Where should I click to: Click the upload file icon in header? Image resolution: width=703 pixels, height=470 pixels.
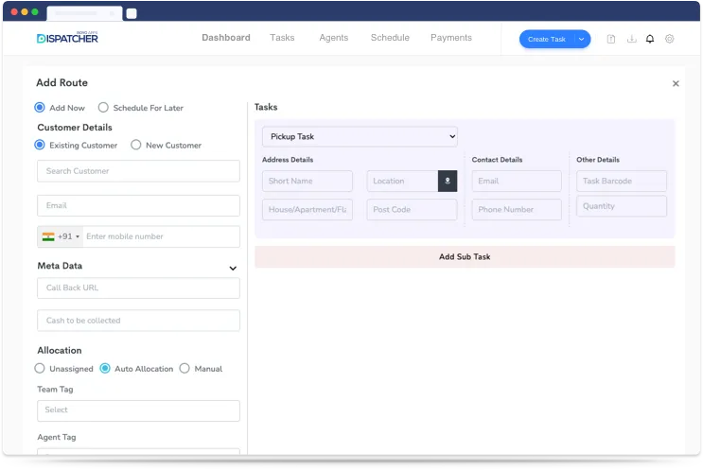[x=611, y=39]
